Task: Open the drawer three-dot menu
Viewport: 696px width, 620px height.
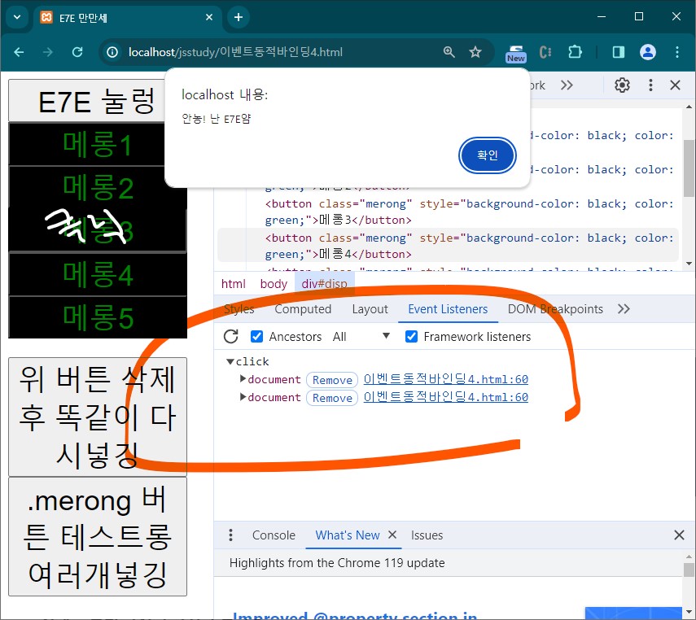Action: pyautogui.click(x=230, y=535)
